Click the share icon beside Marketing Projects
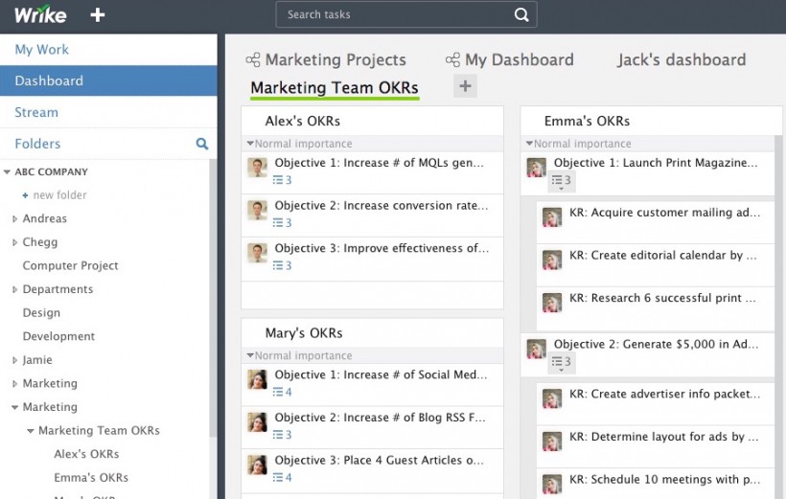 253,60
